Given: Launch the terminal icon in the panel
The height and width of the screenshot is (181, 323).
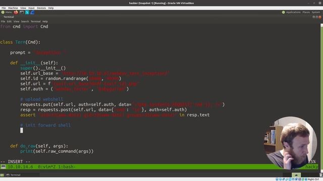Looking at the screenshot, I should pyautogui.click(x=22, y=12).
